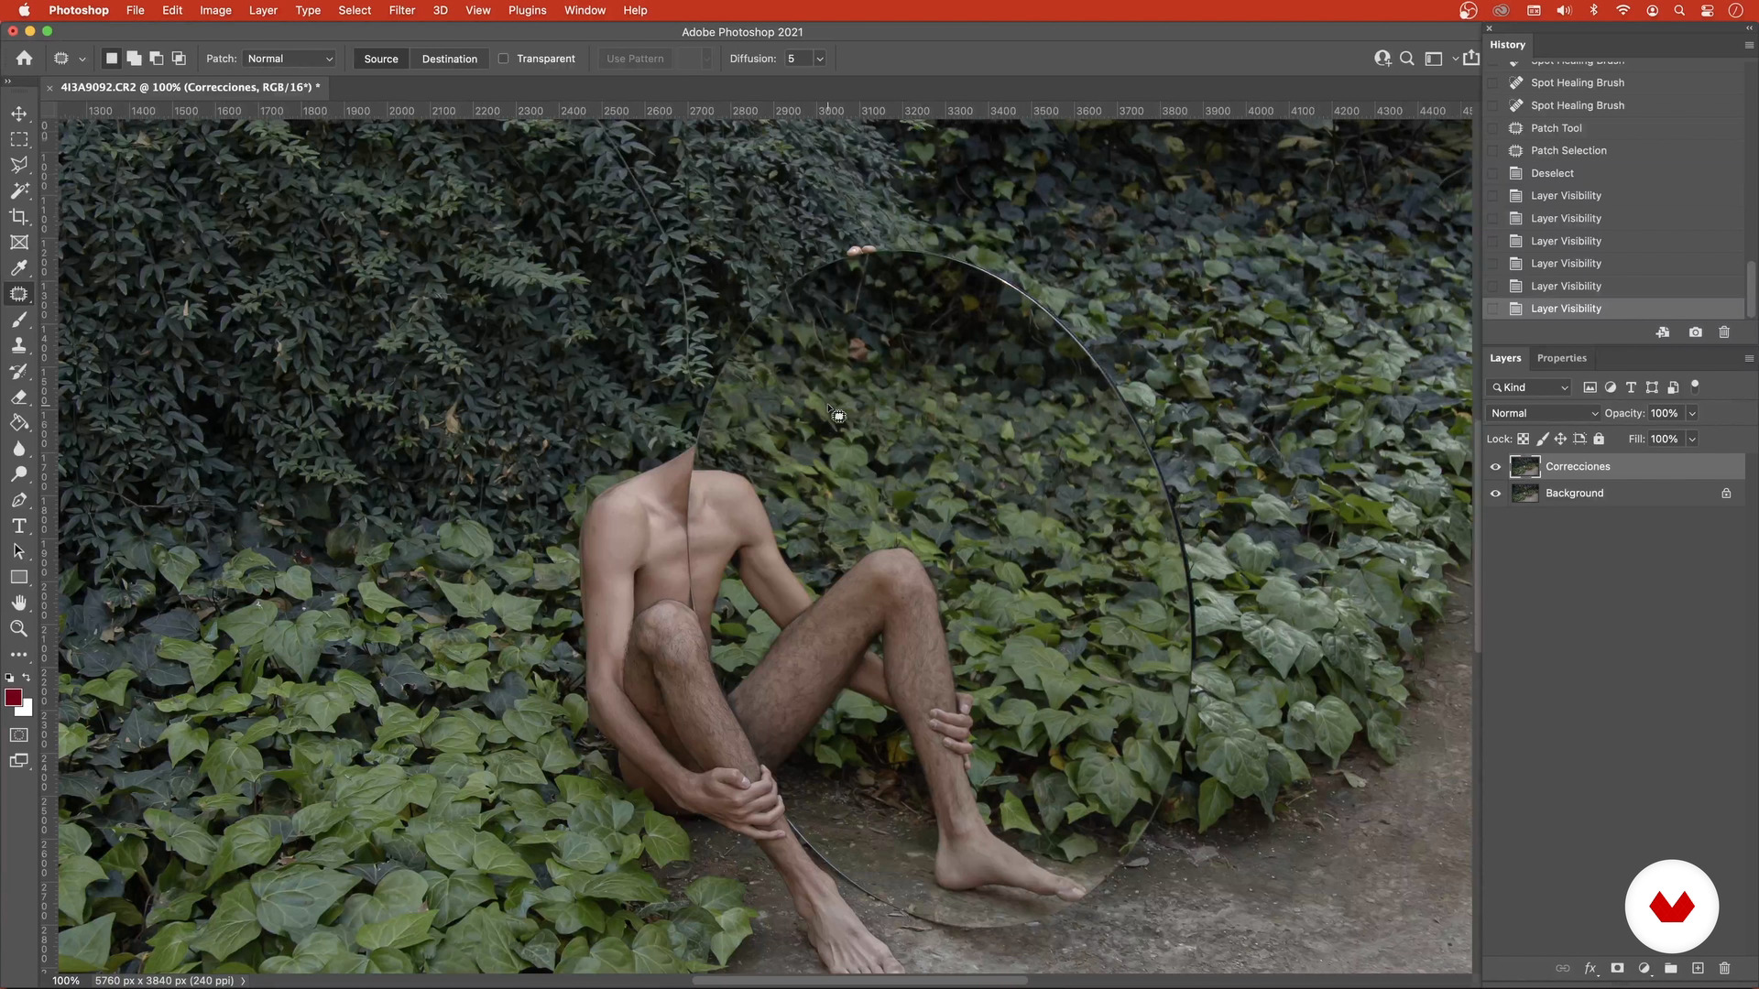Screen dimensions: 1759x989
Task: Click the Destination button
Action: [449, 59]
